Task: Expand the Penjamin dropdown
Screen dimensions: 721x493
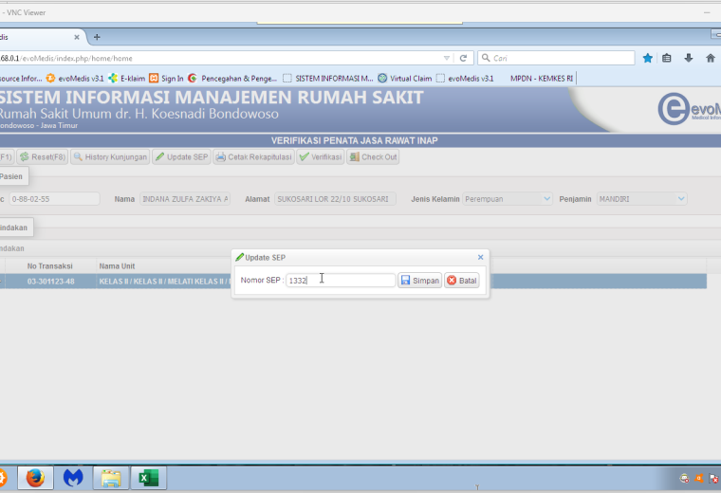Action: pyautogui.click(x=681, y=199)
